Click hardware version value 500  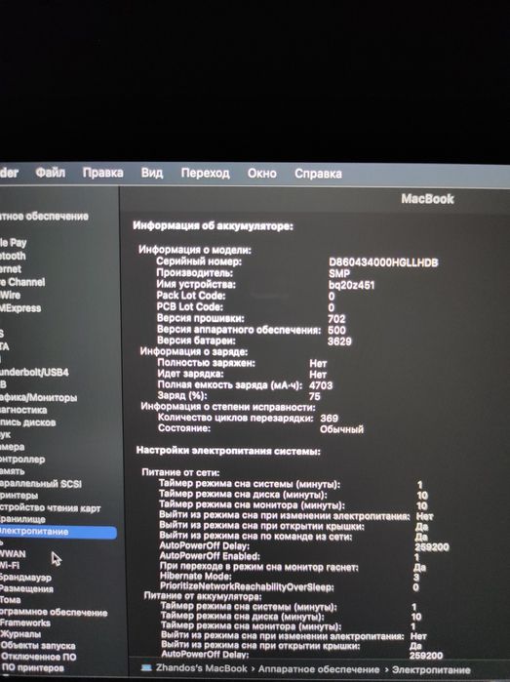(x=336, y=330)
